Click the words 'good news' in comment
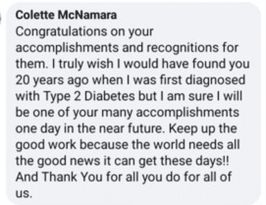The image size is (266, 205). click(69, 161)
